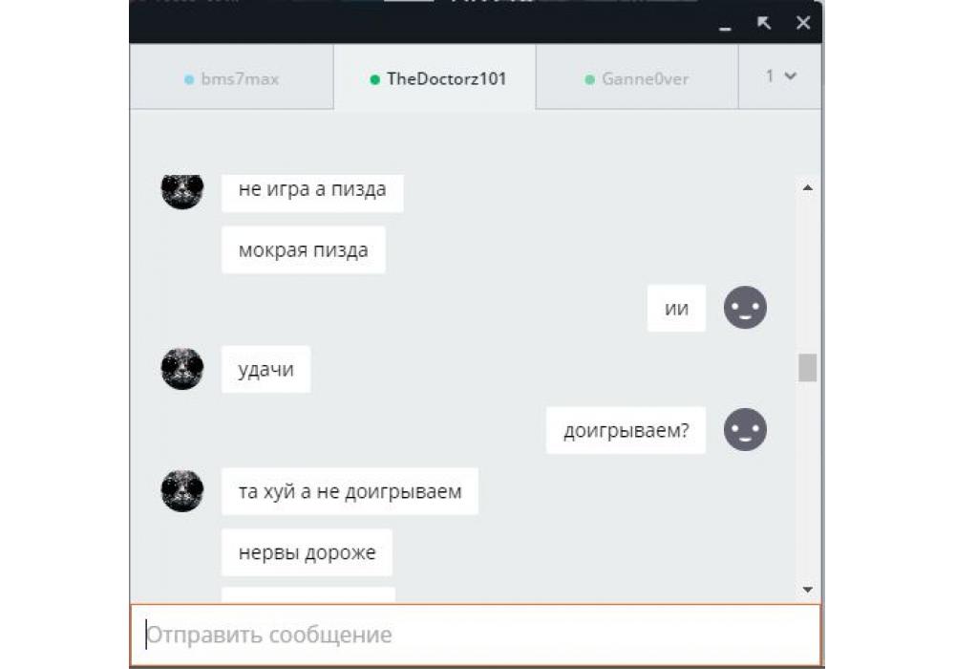Open the Ganne0ver chat tab

pyautogui.click(x=637, y=78)
